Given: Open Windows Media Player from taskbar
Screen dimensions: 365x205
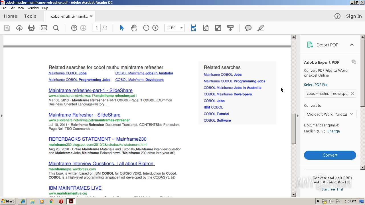Looking at the screenshot, I should (x=42, y=201).
